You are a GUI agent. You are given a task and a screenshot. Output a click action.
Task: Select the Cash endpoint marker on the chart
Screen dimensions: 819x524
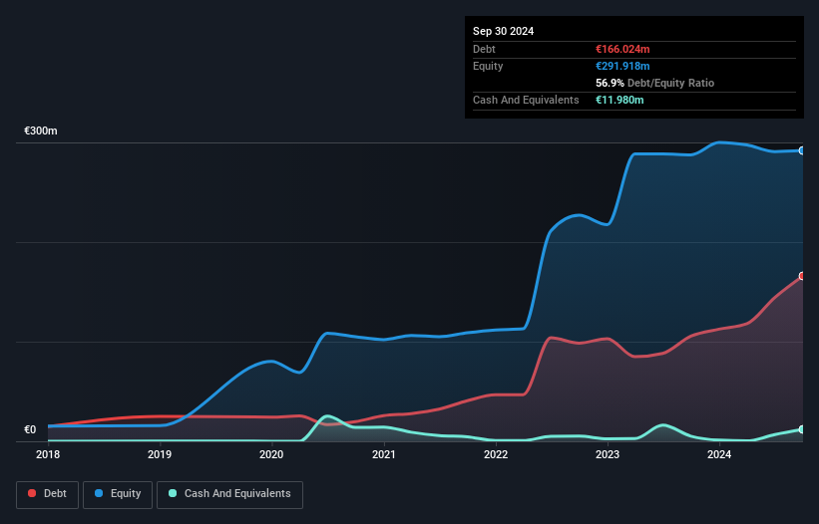(802, 429)
